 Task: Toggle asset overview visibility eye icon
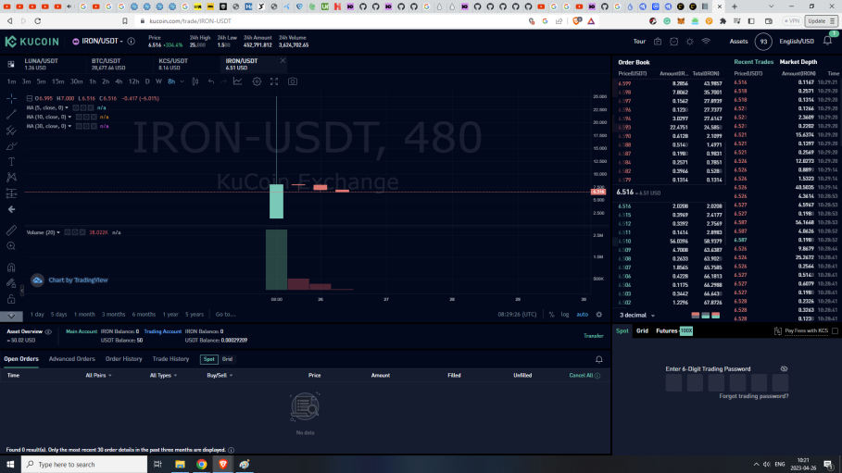coord(48,331)
